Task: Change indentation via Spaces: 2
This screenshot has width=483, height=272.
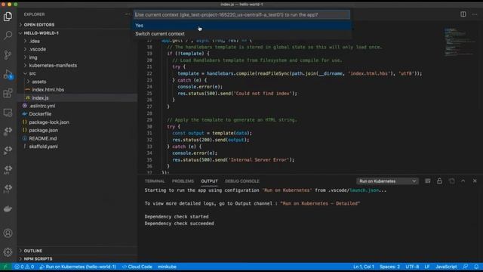Action: pyautogui.click(x=389, y=267)
